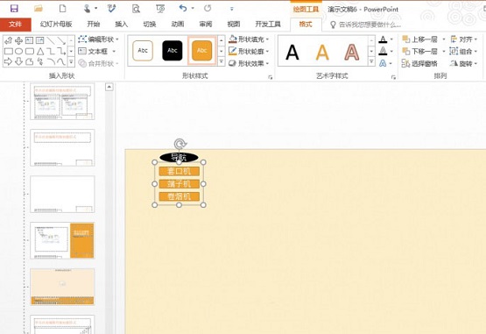Open print preview magnifier icon
This screenshot has height=334, width=486.
click(136, 9)
